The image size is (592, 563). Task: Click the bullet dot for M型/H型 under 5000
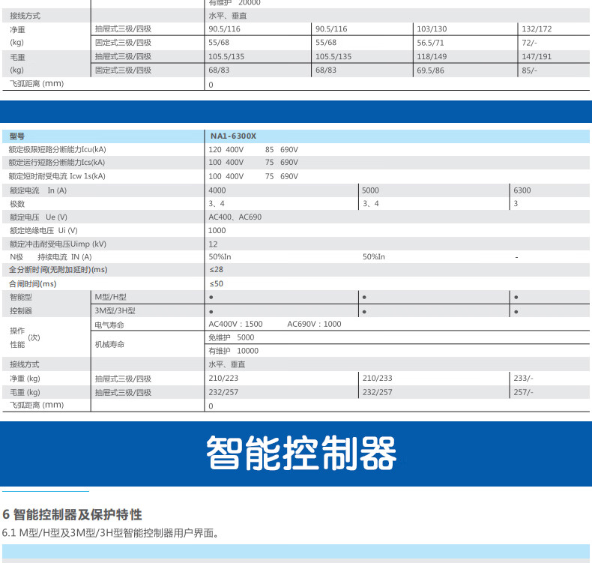[363, 298]
